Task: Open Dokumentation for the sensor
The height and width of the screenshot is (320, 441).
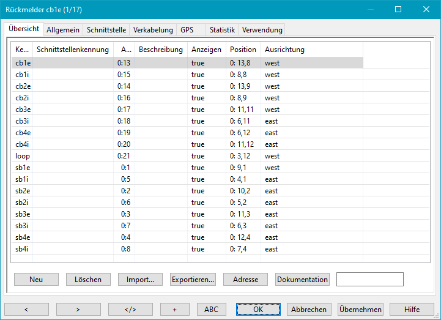Action: tap(303, 279)
